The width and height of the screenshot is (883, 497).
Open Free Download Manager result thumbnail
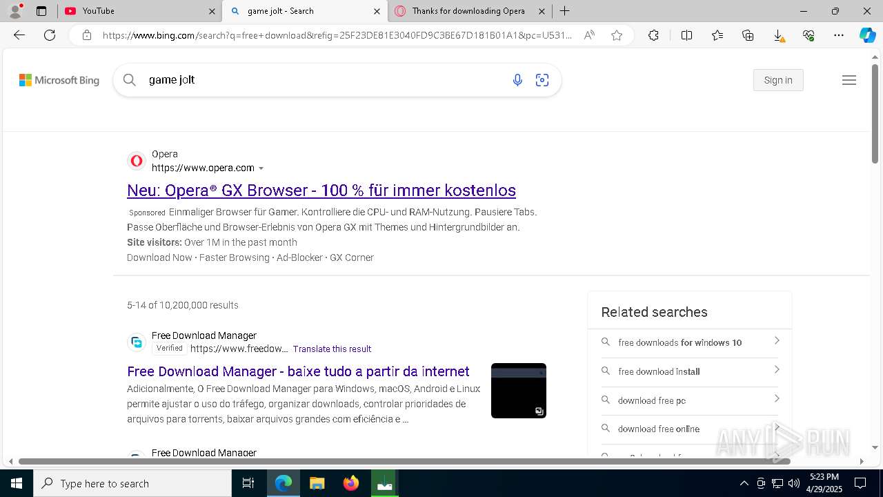[519, 391]
